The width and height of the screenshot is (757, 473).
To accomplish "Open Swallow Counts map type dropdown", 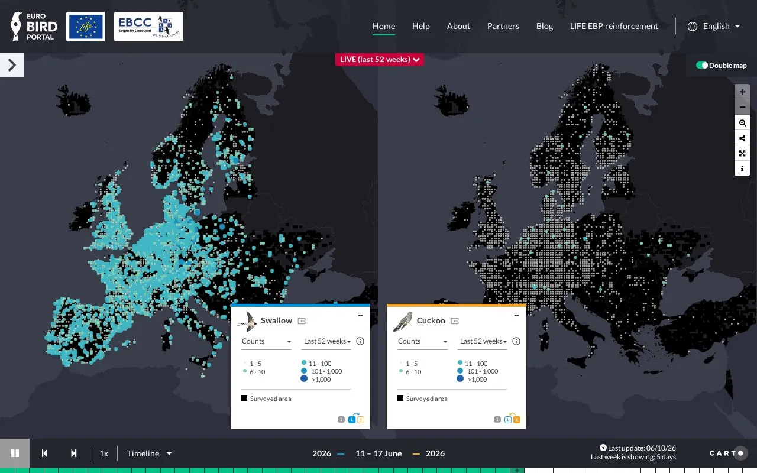I will click(266, 342).
